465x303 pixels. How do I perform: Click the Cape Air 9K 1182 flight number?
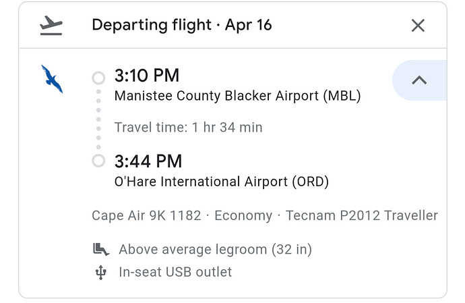(146, 215)
